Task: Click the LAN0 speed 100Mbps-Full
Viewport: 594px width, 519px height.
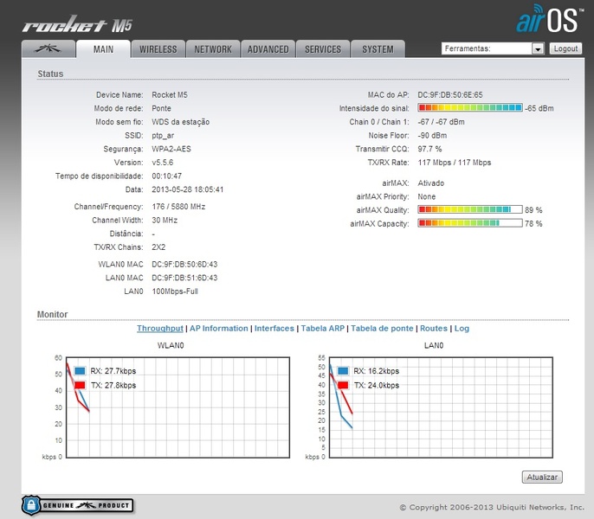Action: tap(175, 292)
